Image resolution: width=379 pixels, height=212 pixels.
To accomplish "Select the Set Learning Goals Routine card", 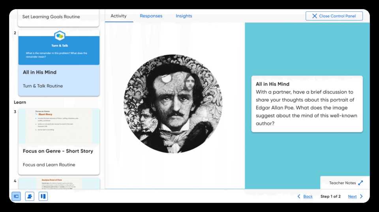I will (x=59, y=17).
